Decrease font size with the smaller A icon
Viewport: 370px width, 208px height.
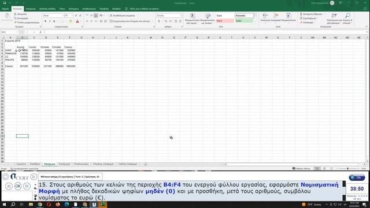80,16
